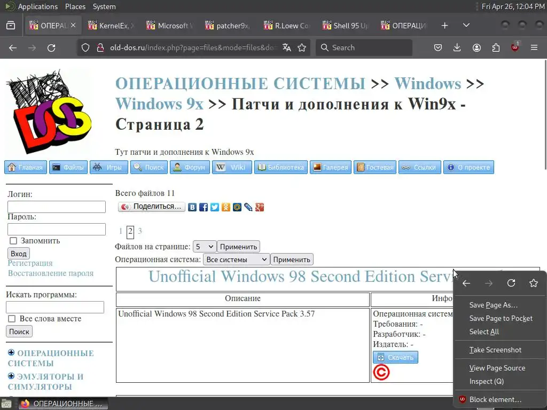Image resolution: width=547 pixels, height=410 pixels.
Task: Click the Регистрация link
Action: click(x=30, y=263)
